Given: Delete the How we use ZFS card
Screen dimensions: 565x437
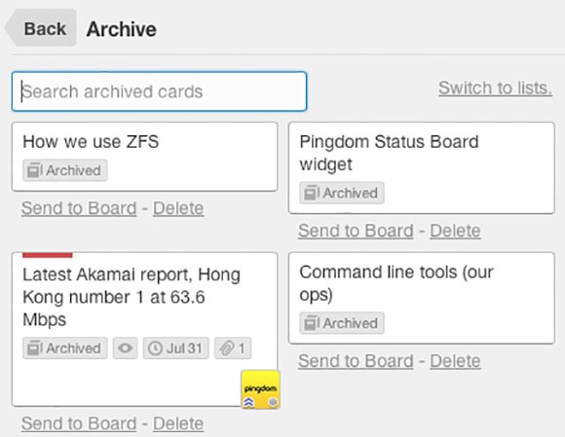Looking at the screenshot, I should 178,208.
